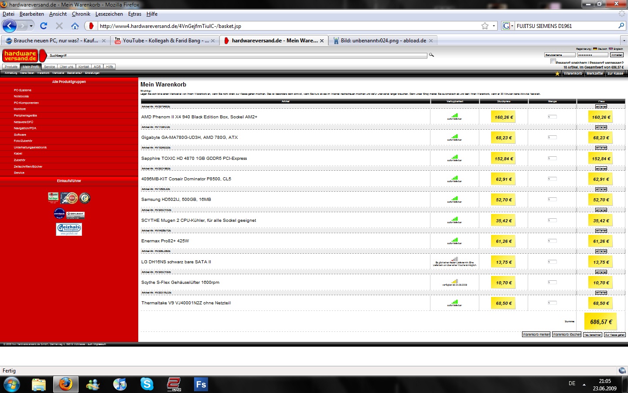
Task: Open the Bearbeiten menu
Action: tap(32, 14)
